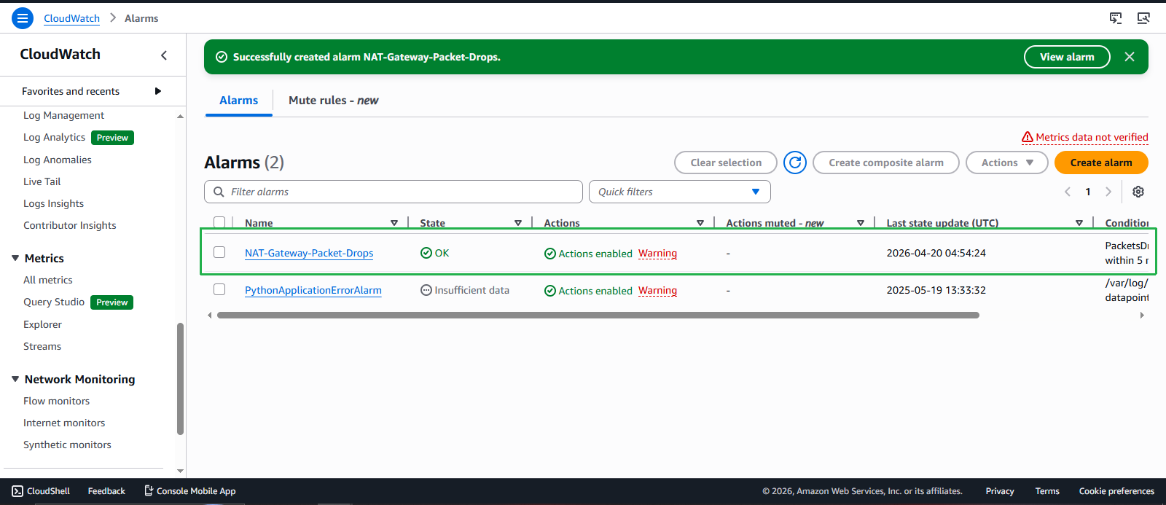Expand Favorites and recents arrow
The width and height of the screenshot is (1166, 505).
pyautogui.click(x=158, y=91)
